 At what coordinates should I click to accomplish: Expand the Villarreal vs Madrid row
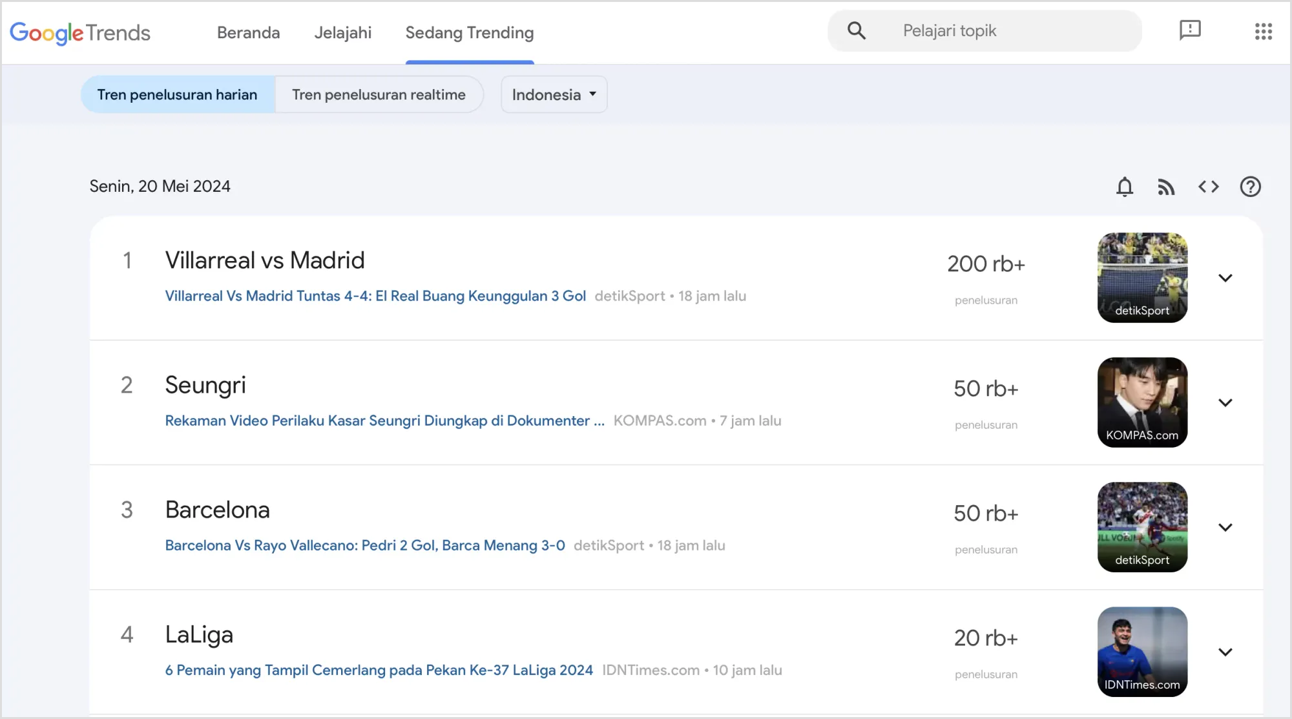[x=1225, y=278]
